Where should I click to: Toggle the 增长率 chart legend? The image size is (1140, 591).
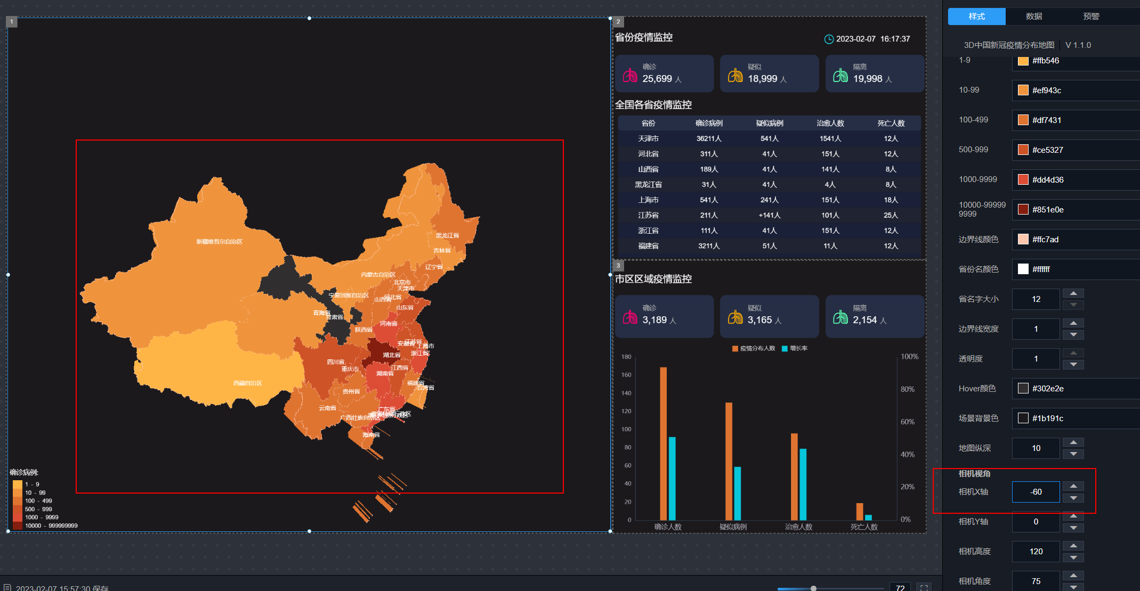(x=795, y=348)
